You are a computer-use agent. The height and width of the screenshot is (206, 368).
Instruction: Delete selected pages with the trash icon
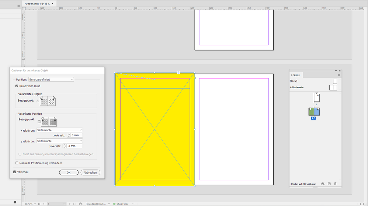[335, 184]
